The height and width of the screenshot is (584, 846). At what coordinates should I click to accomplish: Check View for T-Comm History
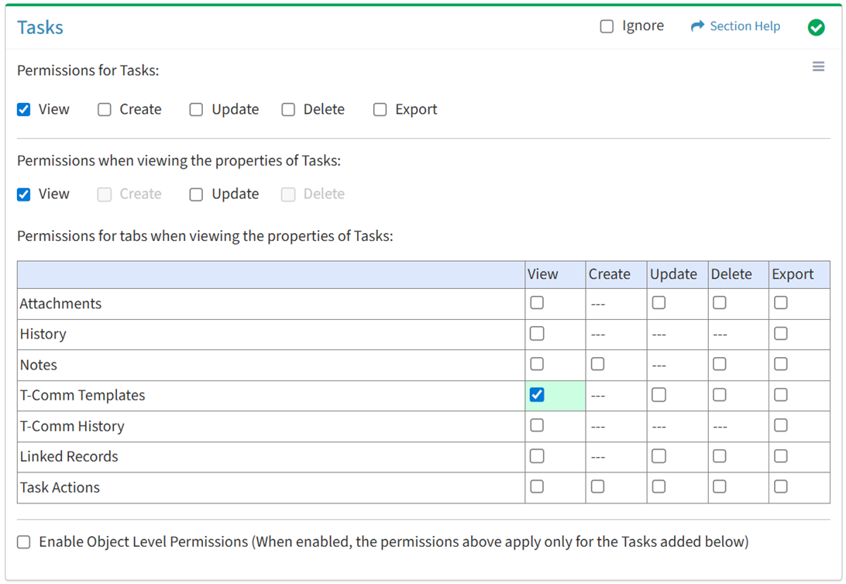pyautogui.click(x=537, y=425)
